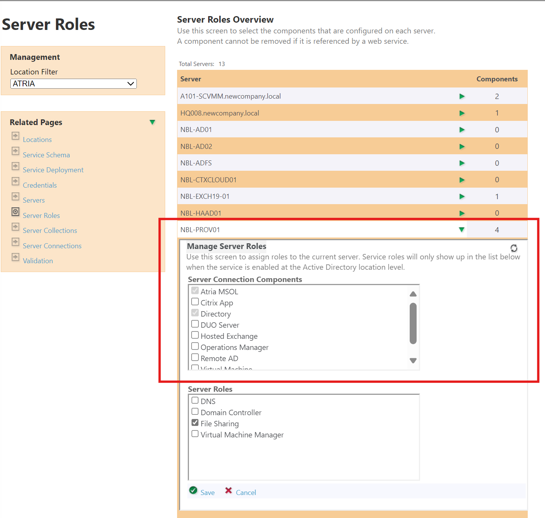Screen dimensions: 545x518
Task: Check the Hosted Exchange component
Action: coord(195,335)
